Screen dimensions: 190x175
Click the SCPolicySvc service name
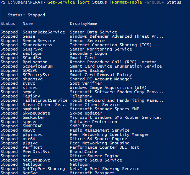[x=37, y=75]
